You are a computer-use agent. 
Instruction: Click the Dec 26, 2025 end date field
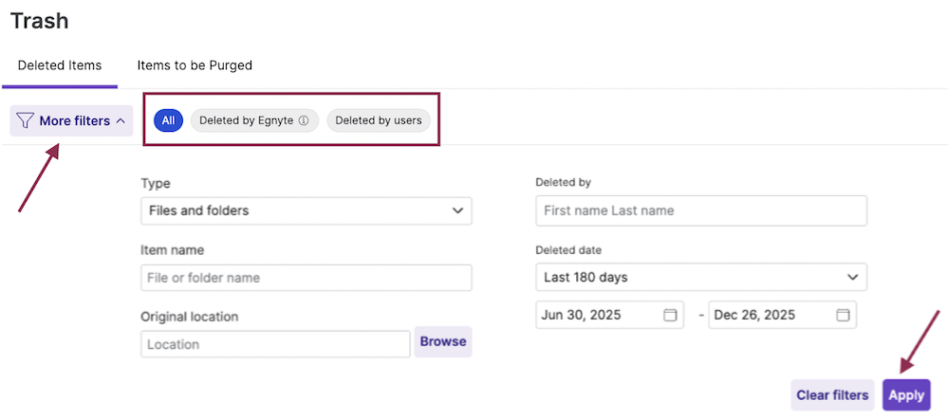[771, 315]
